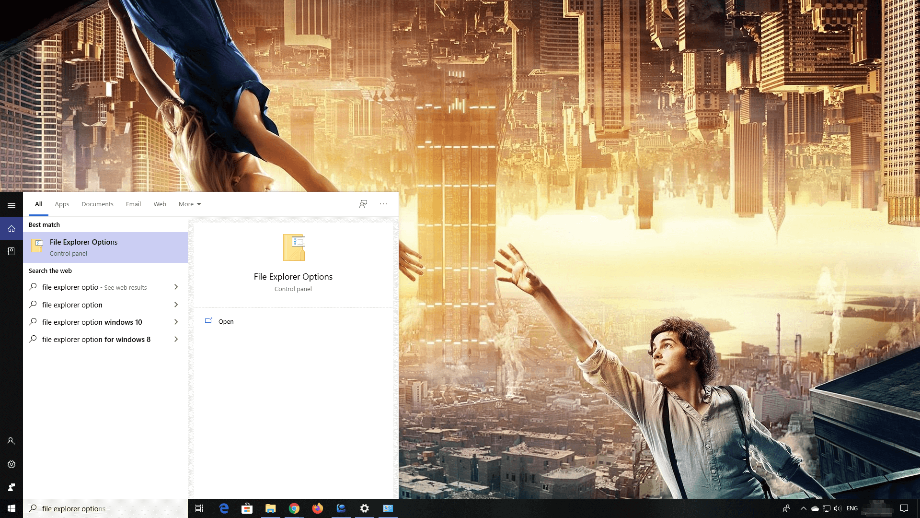The image size is (920, 518).
Task: Launch Google Chrome from the taskbar
Action: coord(294,508)
